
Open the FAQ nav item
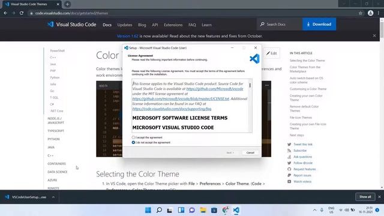point(192,25)
